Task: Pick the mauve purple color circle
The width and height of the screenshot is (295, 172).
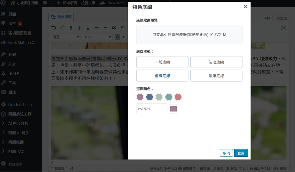Action: click(x=140, y=97)
